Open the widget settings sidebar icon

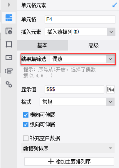[9, 58]
